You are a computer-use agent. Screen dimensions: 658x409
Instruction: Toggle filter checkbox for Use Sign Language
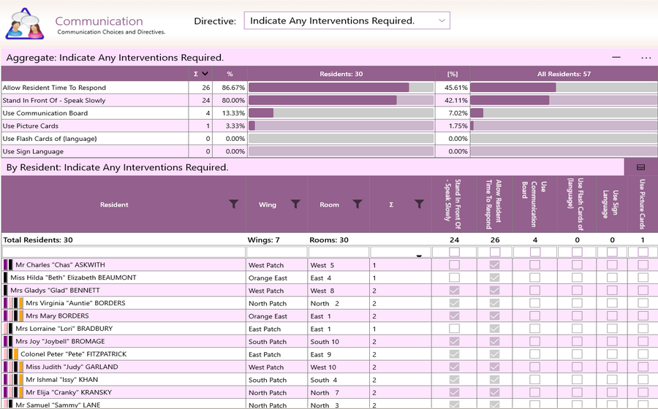click(x=612, y=252)
